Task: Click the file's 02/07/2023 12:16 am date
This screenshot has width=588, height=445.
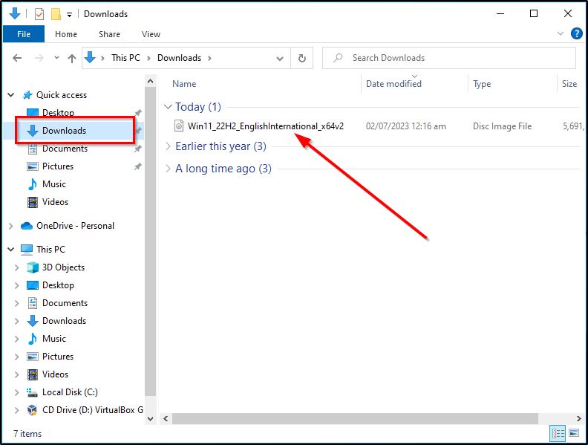Action: [406, 126]
